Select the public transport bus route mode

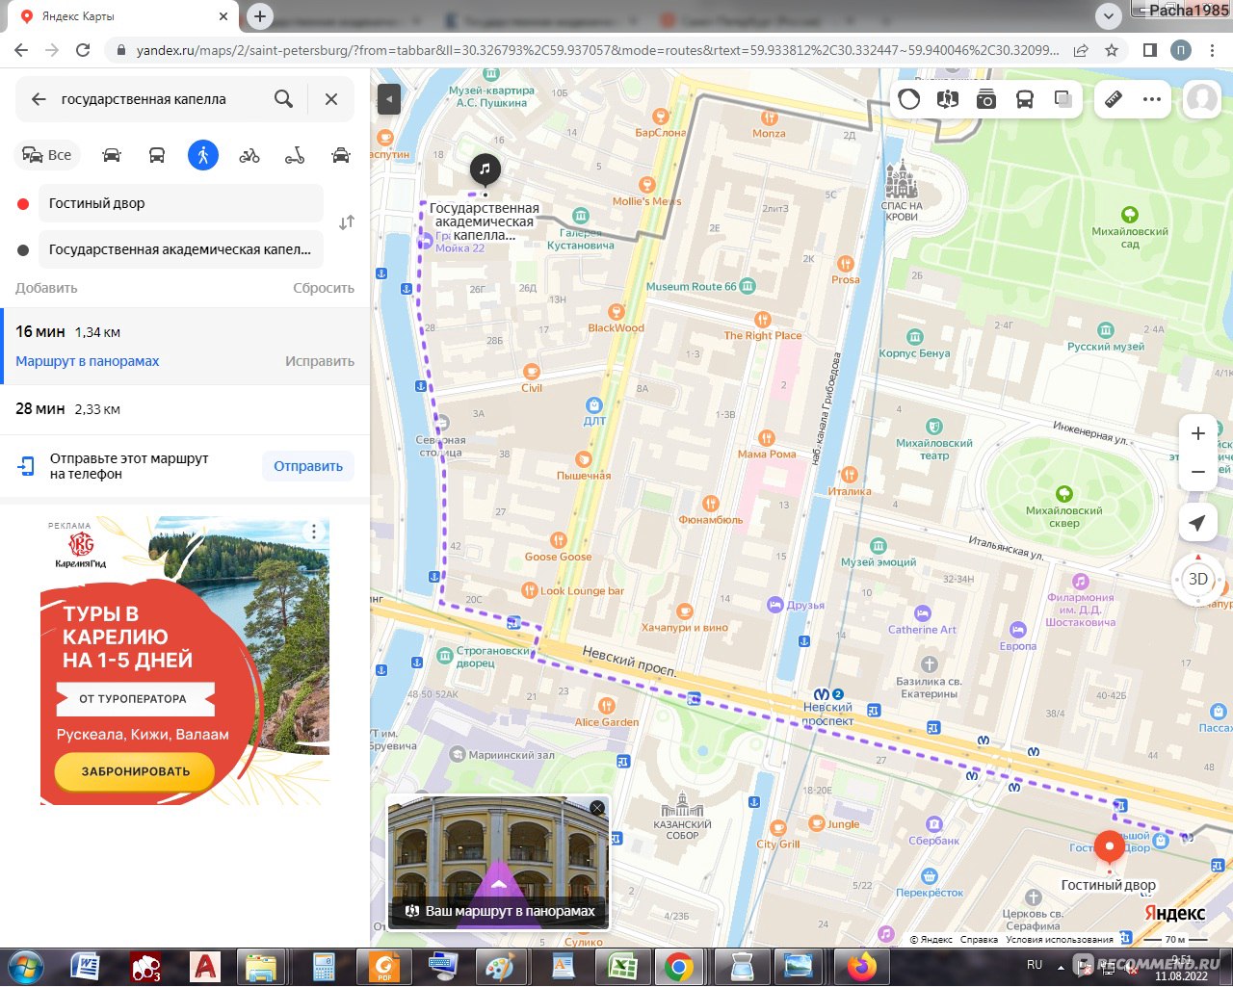(x=157, y=155)
